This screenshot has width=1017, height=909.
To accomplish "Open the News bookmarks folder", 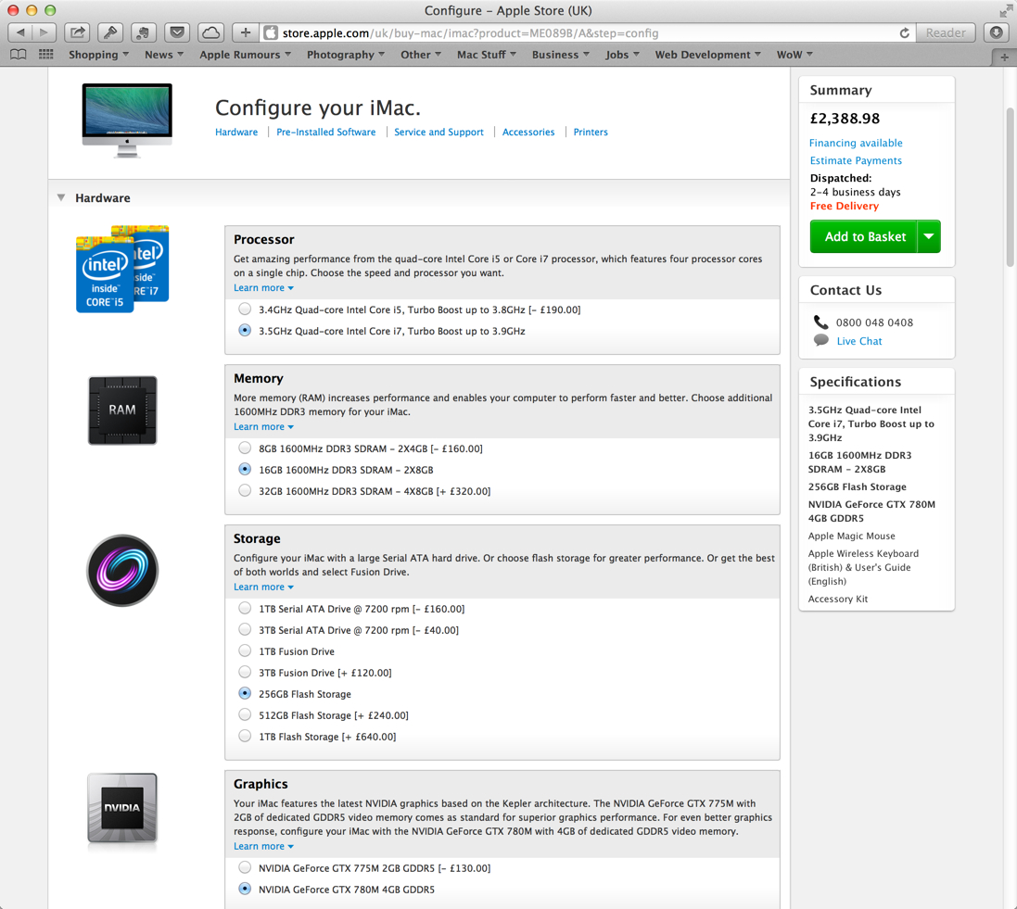I will point(164,55).
